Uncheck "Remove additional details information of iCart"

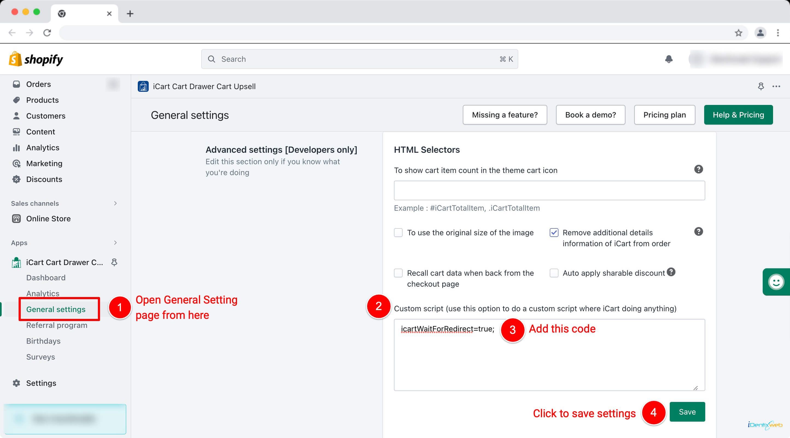tap(554, 233)
